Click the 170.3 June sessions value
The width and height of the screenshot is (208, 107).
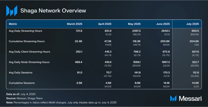click(166, 73)
